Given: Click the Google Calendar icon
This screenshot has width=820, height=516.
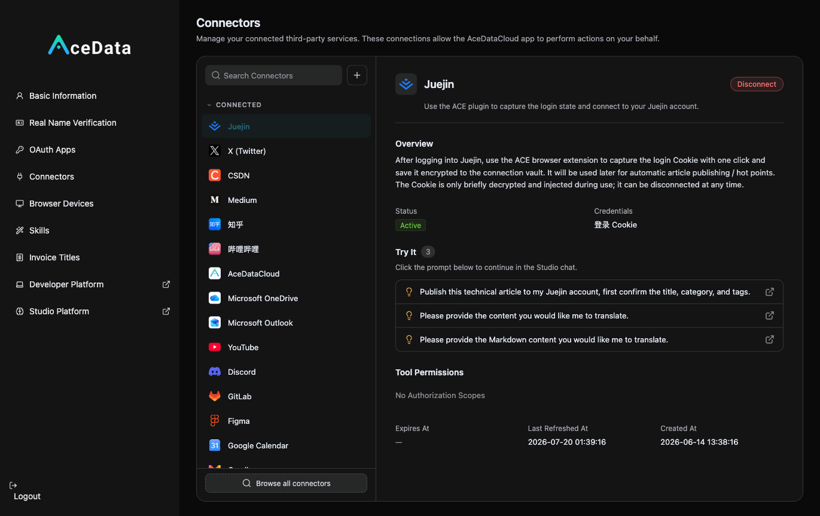Looking at the screenshot, I should pyautogui.click(x=215, y=445).
